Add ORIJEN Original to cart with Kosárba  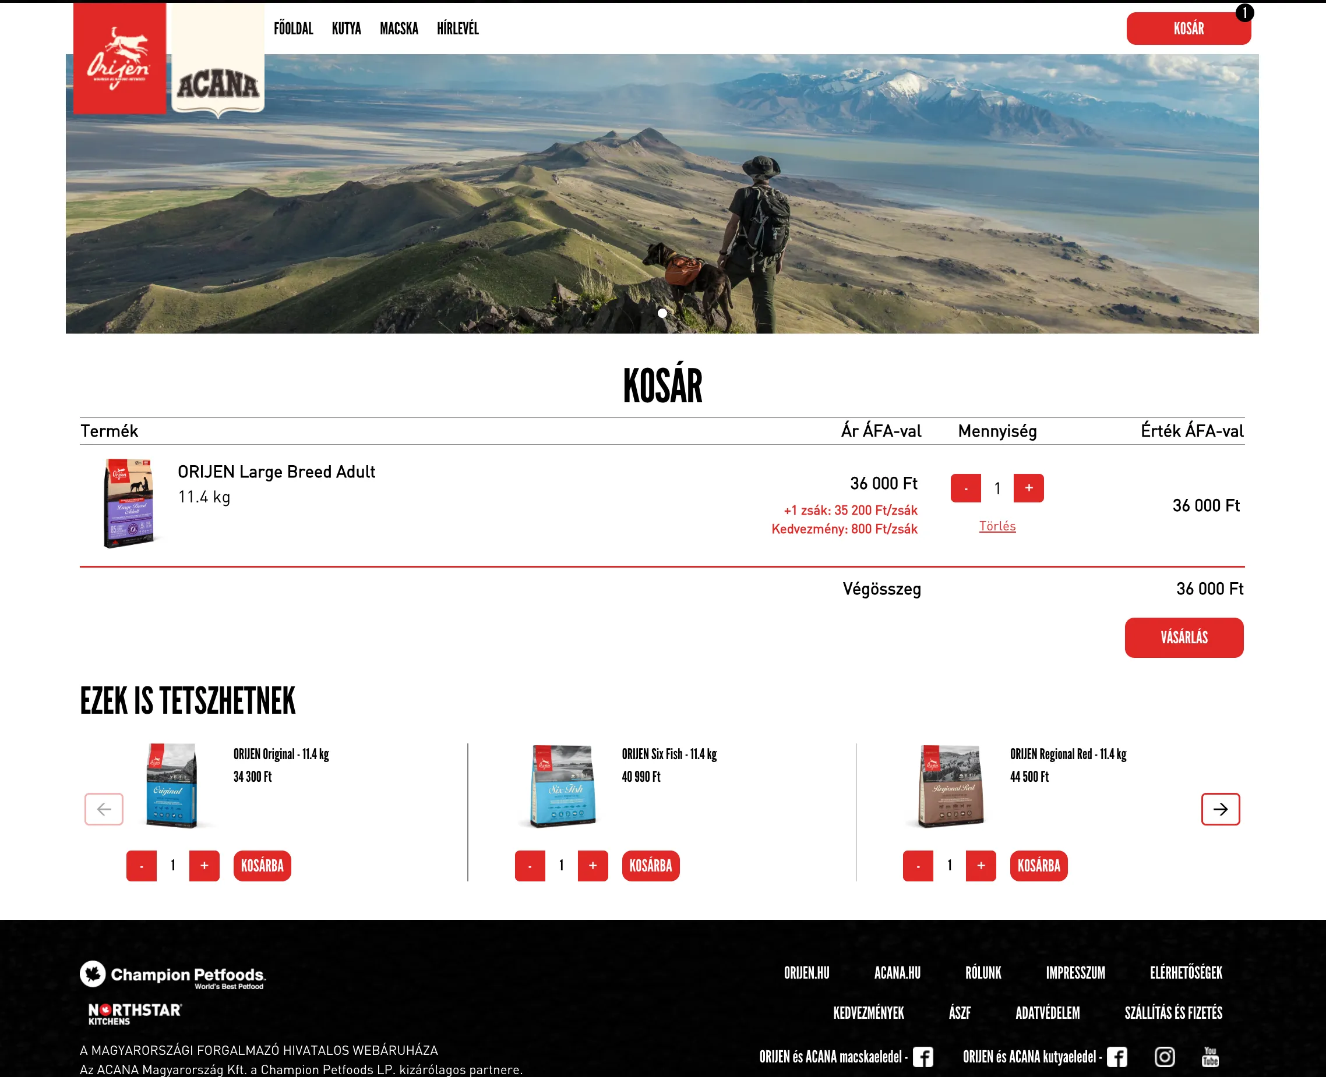pos(262,866)
